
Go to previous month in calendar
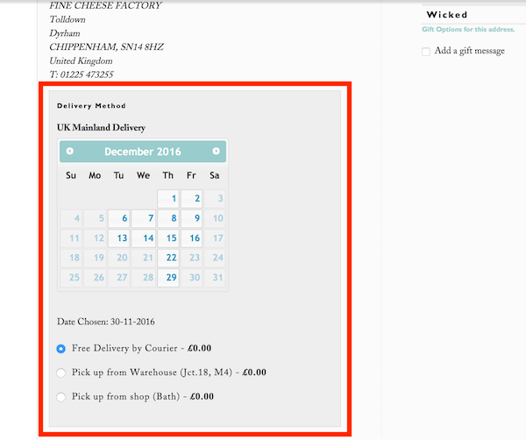pos(70,152)
